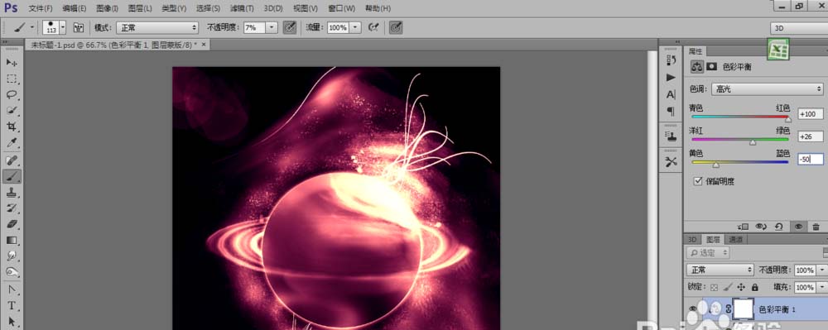The width and height of the screenshot is (828, 330).
Task: Open the layer opacity dropdown
Action: coord(821,270)
